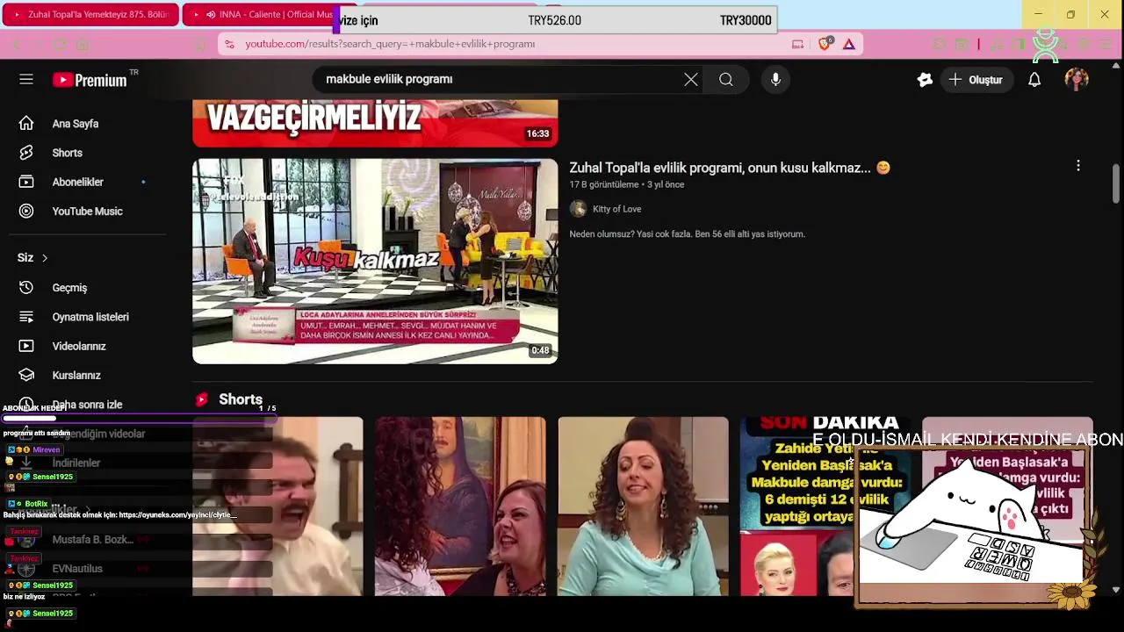Open Daha sonra izle in sidebar

tap(88, 405)
